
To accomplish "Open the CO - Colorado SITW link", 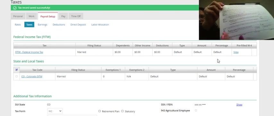I will [32, 76].
